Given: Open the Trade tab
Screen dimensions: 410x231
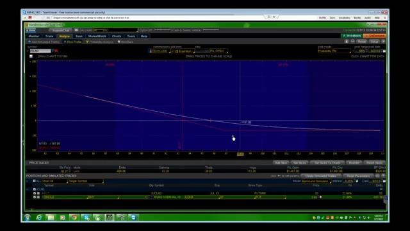Looking at the screenshot, I should [49, 36].
